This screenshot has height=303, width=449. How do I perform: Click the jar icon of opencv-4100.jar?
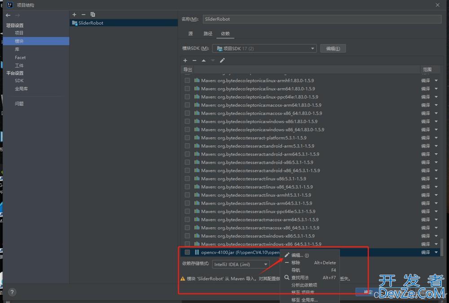(x=197, y=252)
